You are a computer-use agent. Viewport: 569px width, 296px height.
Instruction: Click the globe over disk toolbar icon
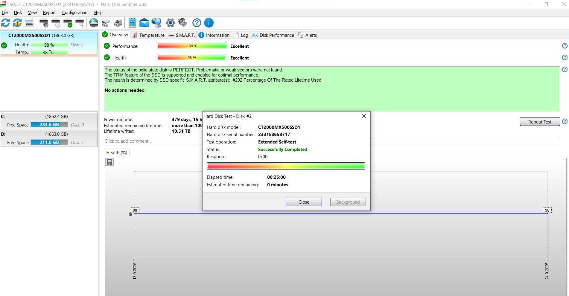(94, 23)
